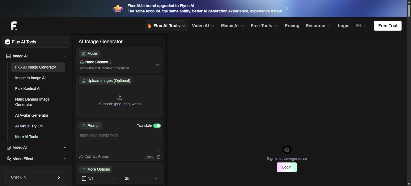
Task: Click the page vertical scrollbar thumb
Action: (409, 10)
